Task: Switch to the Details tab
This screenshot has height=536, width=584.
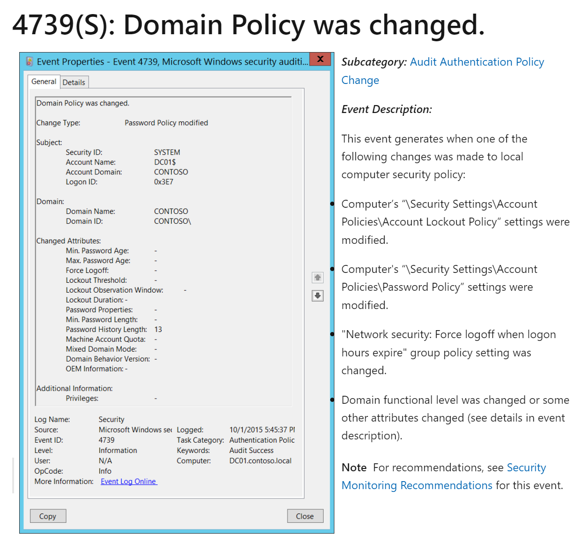Action: pos(74,83)
